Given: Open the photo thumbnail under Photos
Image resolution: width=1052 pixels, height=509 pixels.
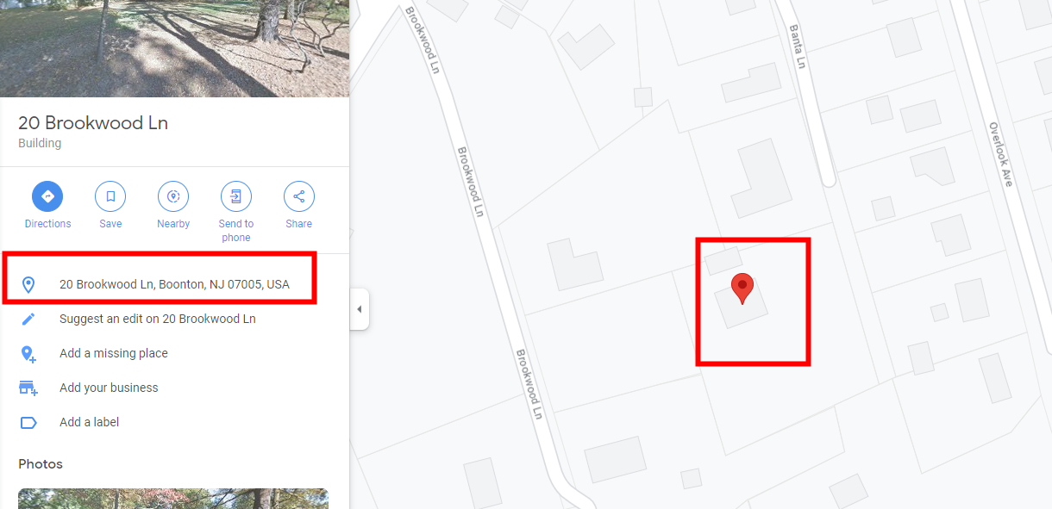Looking at the screenshot, I should (x=173, y=499).
